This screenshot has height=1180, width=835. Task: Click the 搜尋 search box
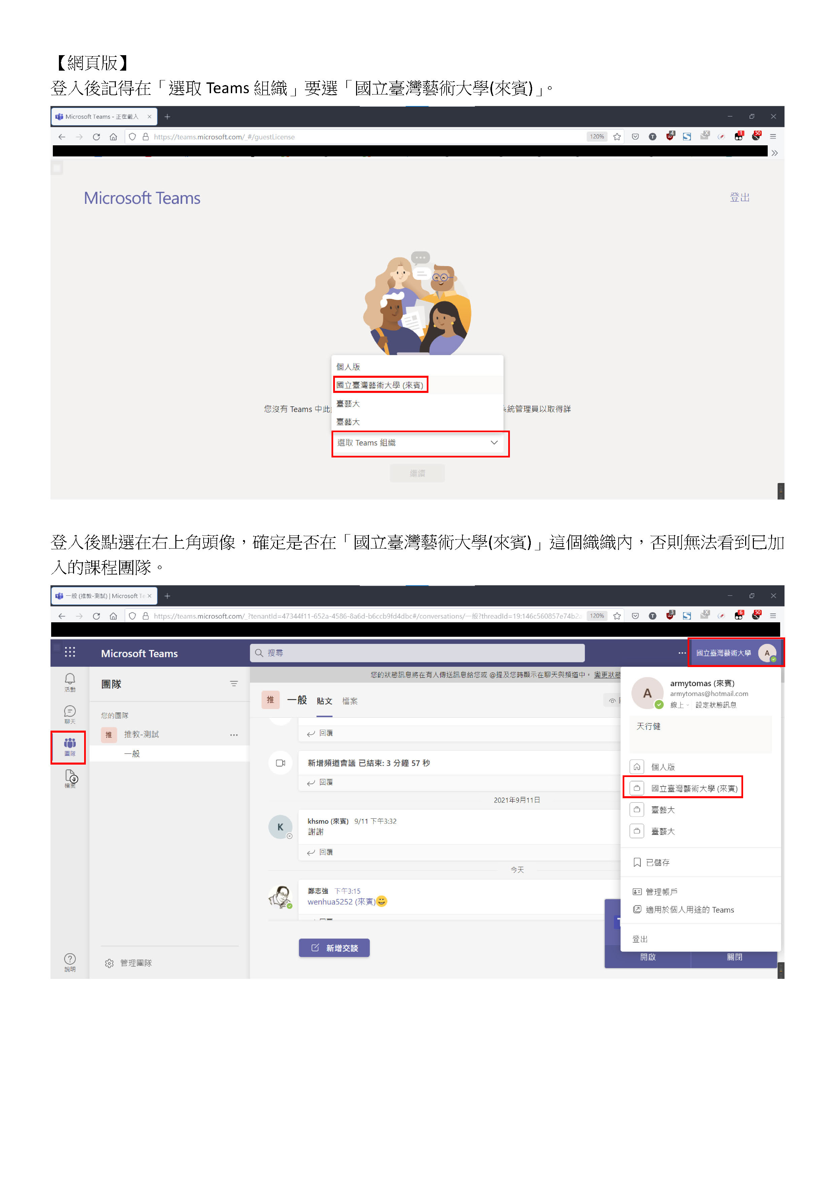[x=417, y=653]
